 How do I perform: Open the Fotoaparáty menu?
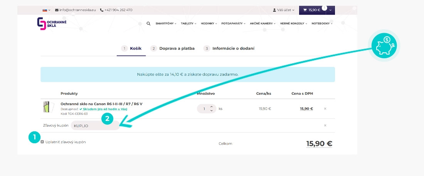(x=233, y=23)
